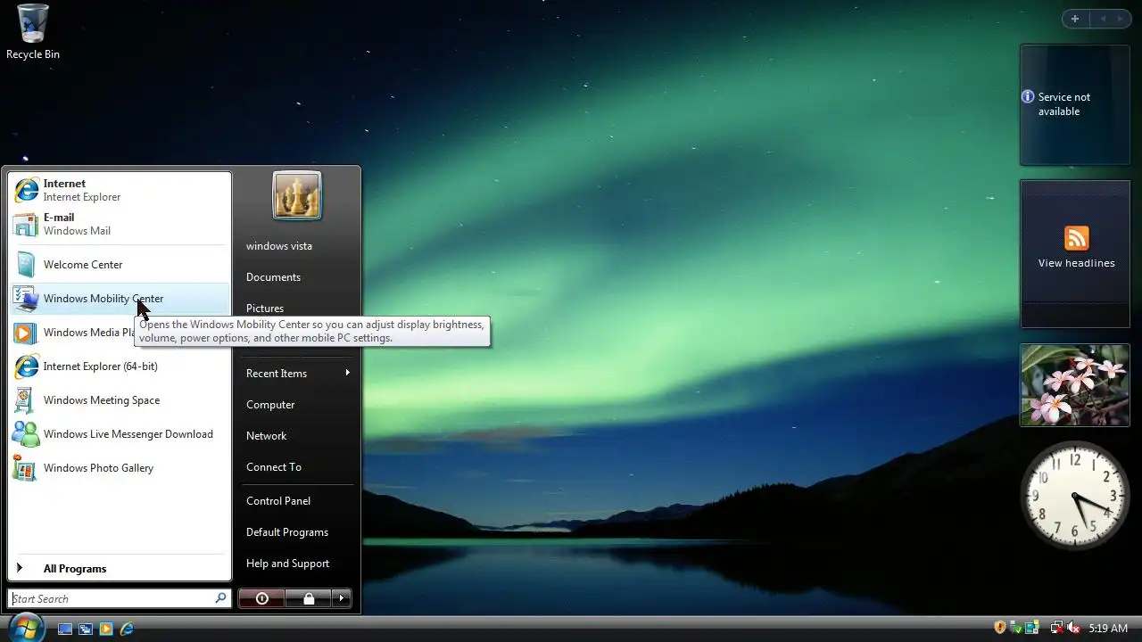Click the disconnected network tray icon

[1057, 628]
